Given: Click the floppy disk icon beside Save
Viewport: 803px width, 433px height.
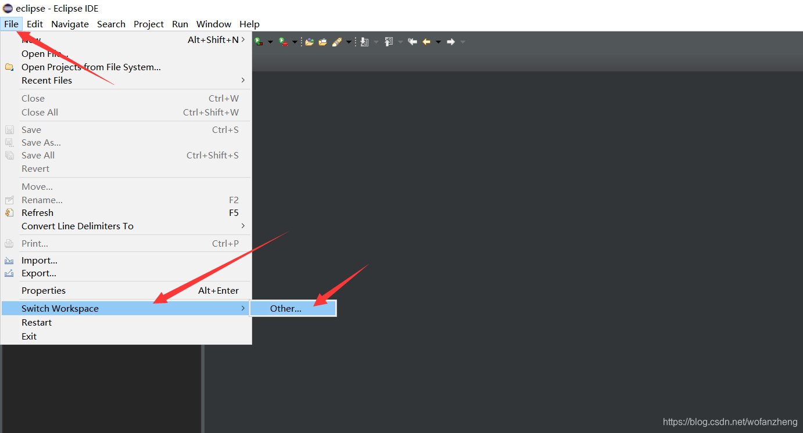Looking at the screenshot, I should tap(9, 130).
